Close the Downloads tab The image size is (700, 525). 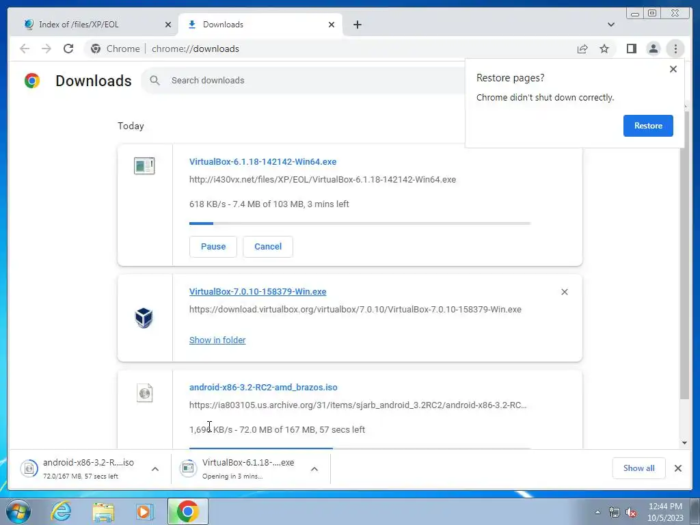click(x=332, y=25)
